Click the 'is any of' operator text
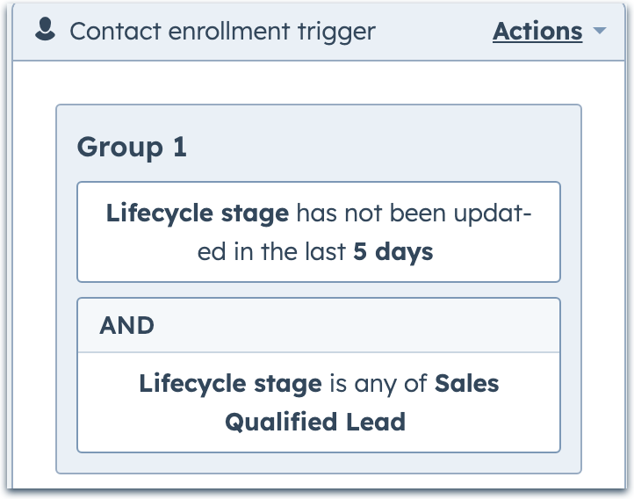The width and height of the screenshot is (634, 499). 378,384
